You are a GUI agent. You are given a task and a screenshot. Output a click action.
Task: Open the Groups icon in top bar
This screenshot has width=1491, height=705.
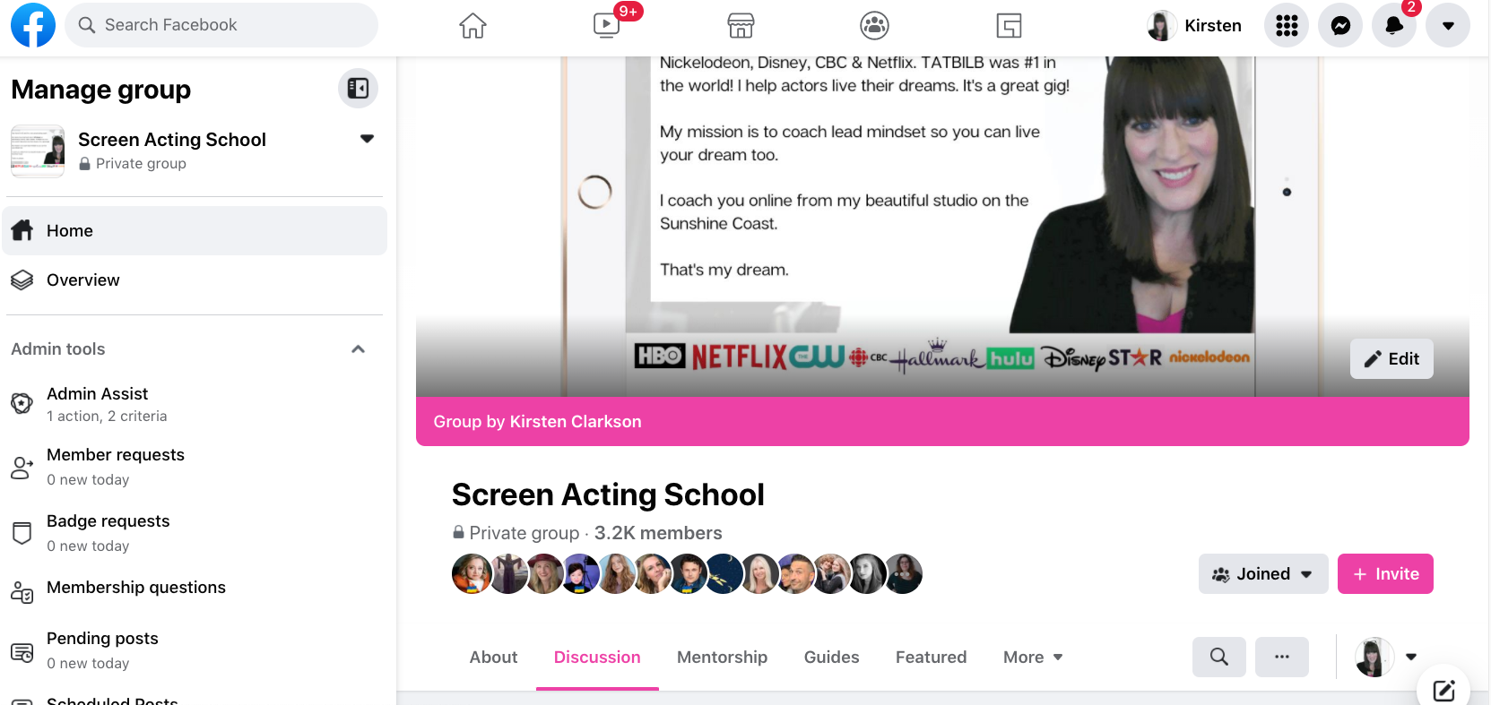tap(874, 26)
